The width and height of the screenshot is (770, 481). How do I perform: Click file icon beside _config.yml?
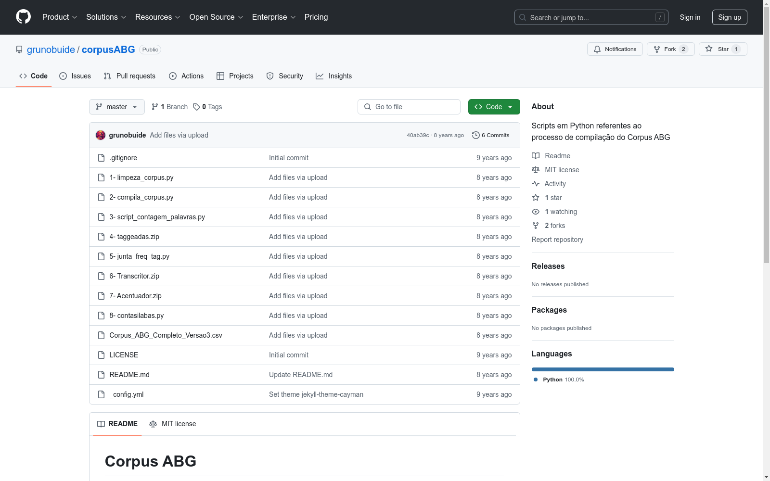101,394
